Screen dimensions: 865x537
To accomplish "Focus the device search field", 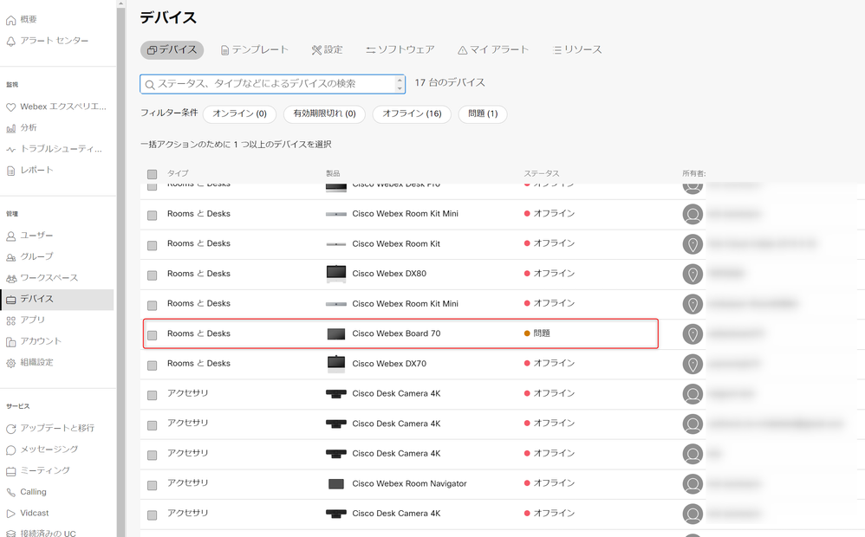I will click(x=272, y=84).
